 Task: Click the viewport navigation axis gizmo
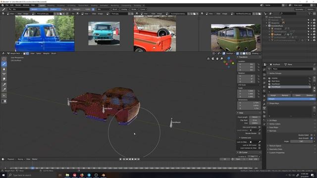point(229,62)
